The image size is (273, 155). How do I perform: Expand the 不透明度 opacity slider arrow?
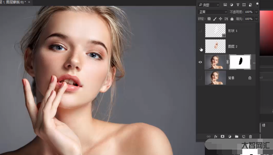pyautogui.click(x=256, y=12)
